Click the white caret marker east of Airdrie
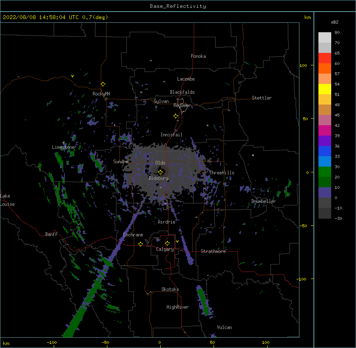 pyautogui.click(x=197, y=217)
